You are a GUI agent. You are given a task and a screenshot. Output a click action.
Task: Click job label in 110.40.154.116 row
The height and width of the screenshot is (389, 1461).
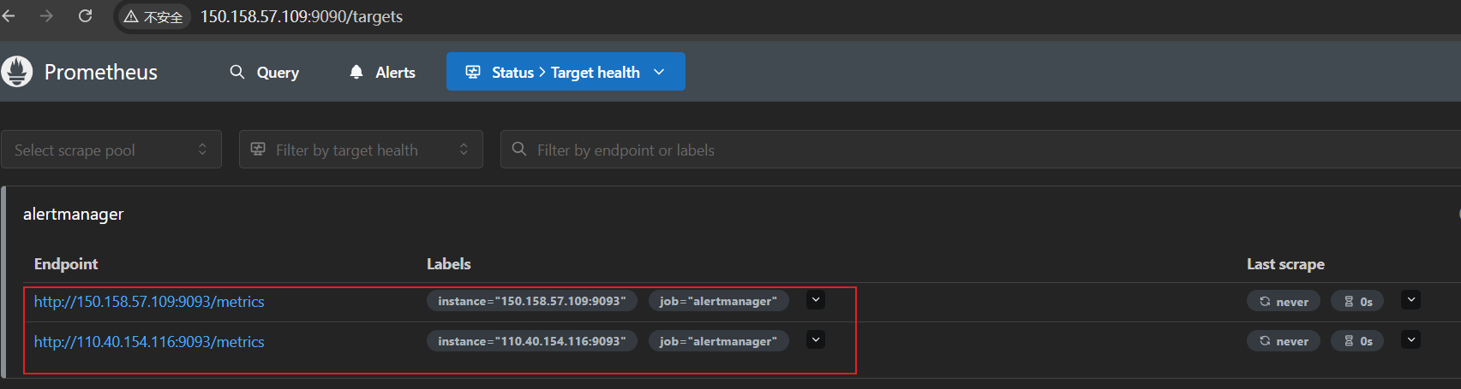tap(719, 341)
